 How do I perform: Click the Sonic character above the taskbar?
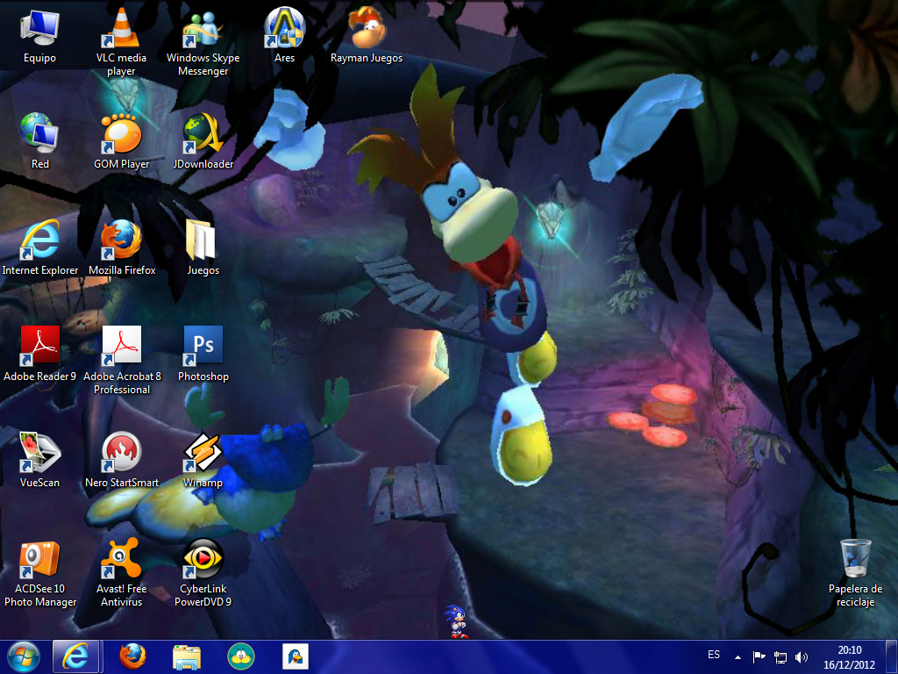456,621
